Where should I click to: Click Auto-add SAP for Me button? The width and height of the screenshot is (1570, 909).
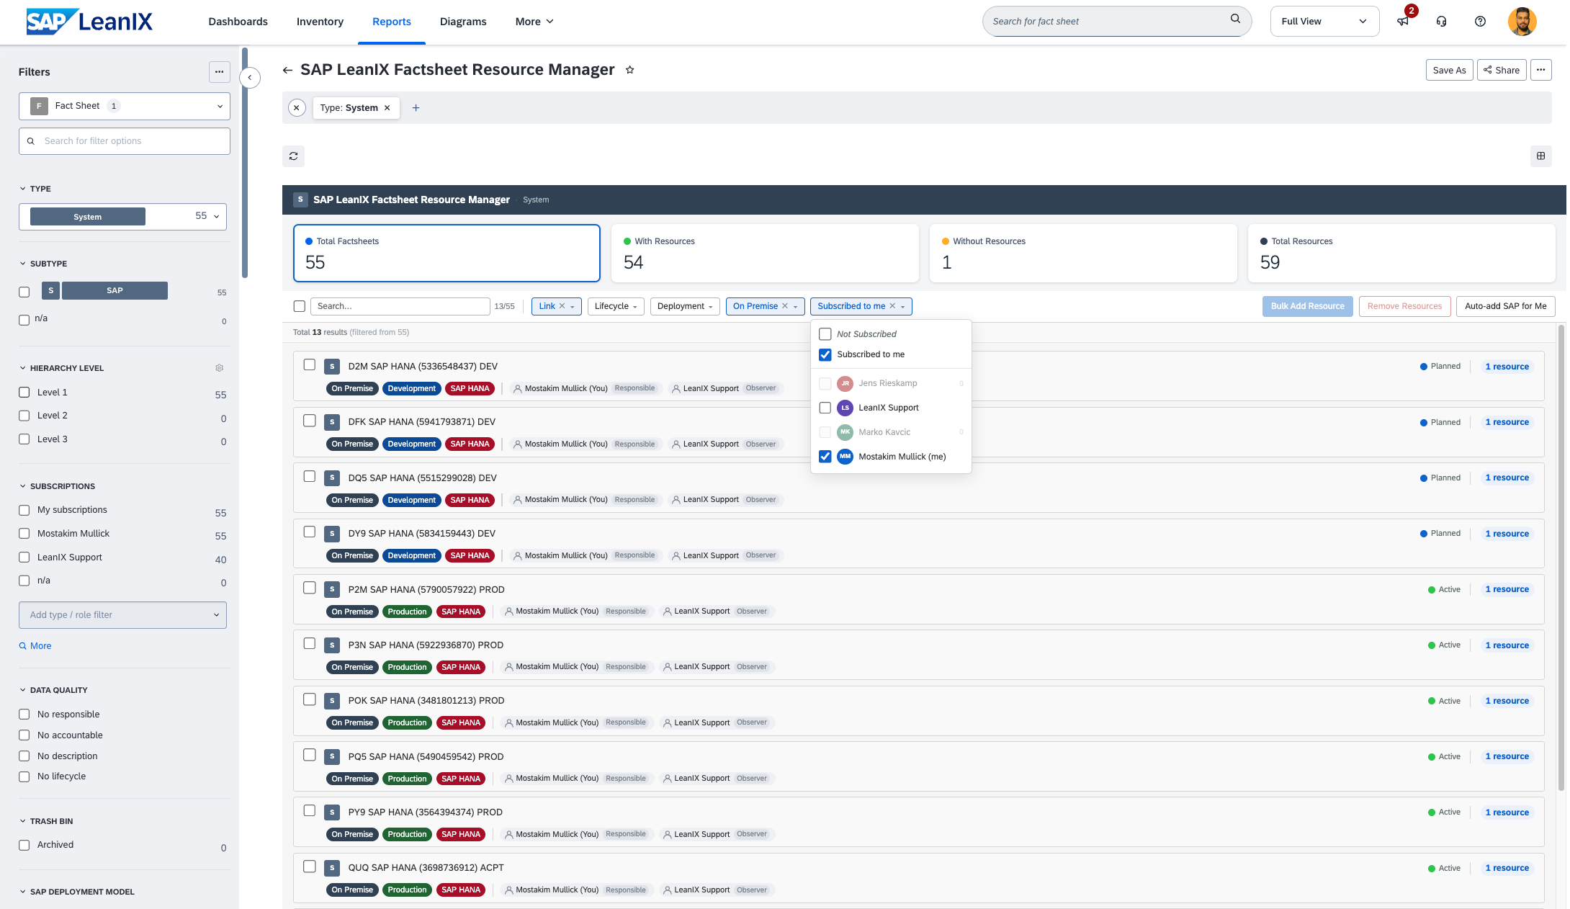(1505, 306)
